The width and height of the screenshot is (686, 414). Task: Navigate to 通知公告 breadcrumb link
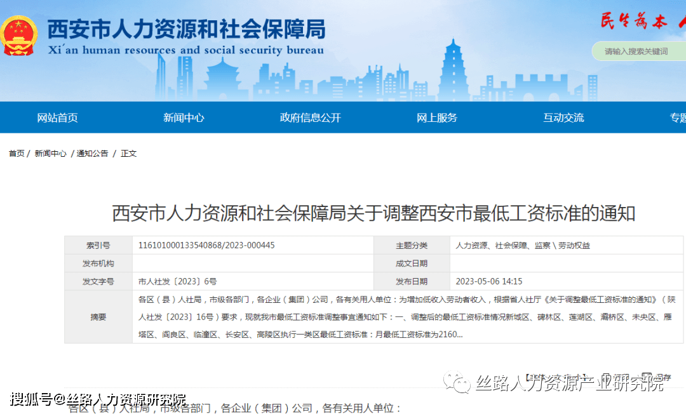click(92, 154)
